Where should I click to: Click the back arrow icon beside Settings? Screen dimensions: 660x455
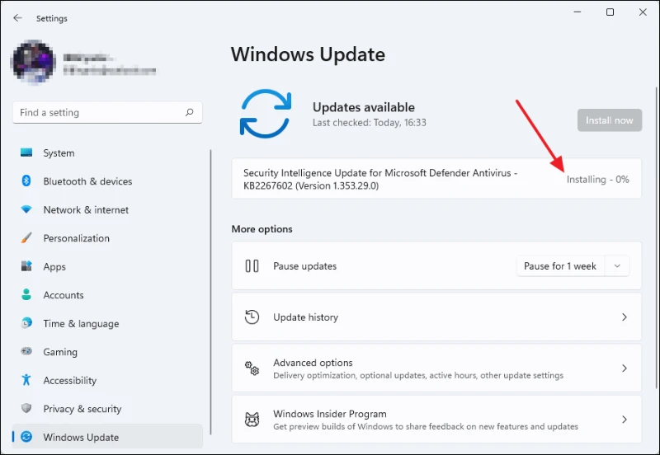17,18
